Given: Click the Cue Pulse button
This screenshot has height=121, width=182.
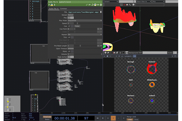Looking at the screenshot, I should coord(77,26).
